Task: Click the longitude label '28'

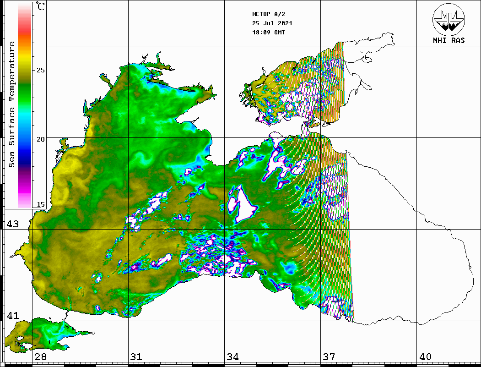Action: pos(40,356)
